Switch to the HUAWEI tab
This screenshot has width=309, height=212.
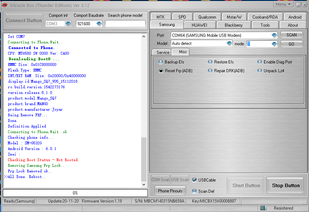pyautogui.click(x=199, y=25)
